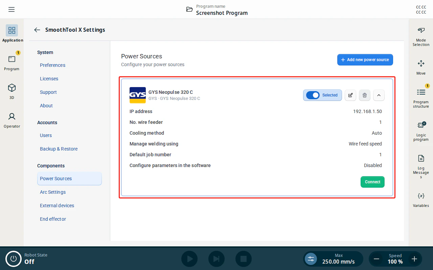The width and height of the screenshot is (433, 270).
Task: Switch to the Operator view
Action: 12,120
